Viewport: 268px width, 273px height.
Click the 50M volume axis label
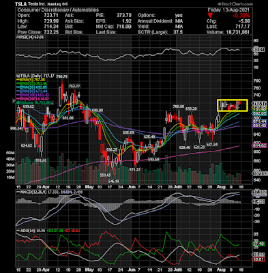click(11, 153)
